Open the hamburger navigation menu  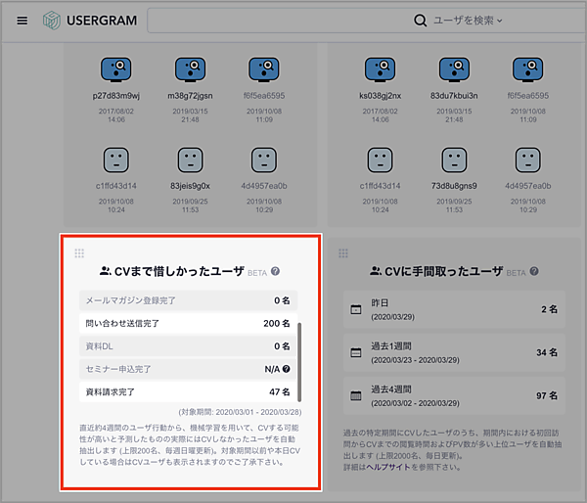pyautogui.click(x=22, y=21)
